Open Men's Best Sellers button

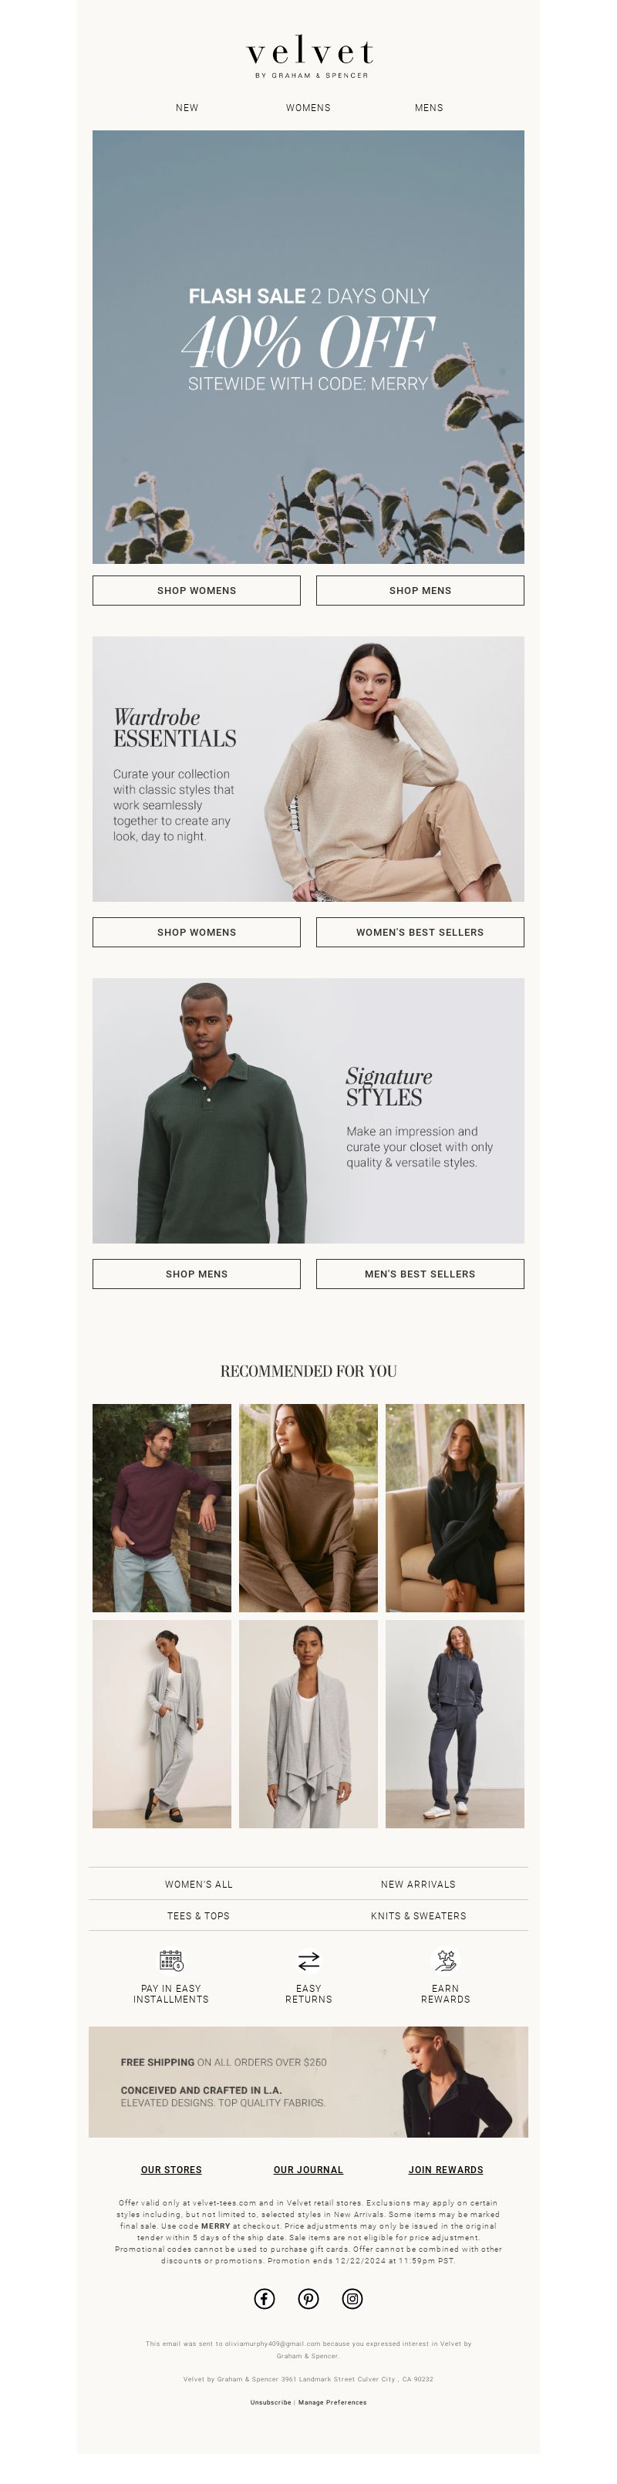(420, 1274)
